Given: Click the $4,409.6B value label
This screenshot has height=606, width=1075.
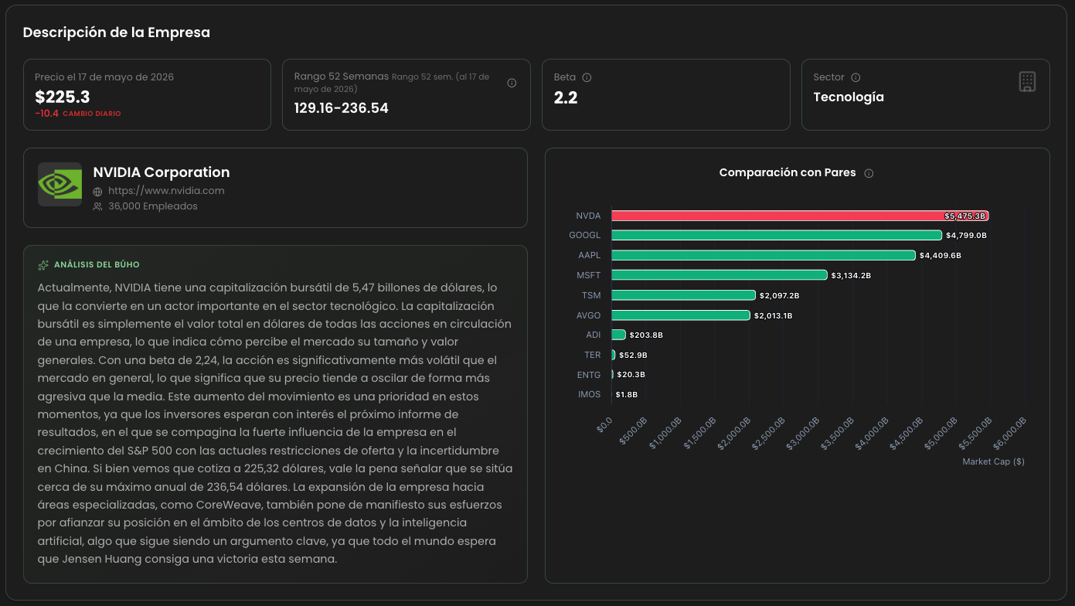Looking at the screenshot, I should coord(940,255).
